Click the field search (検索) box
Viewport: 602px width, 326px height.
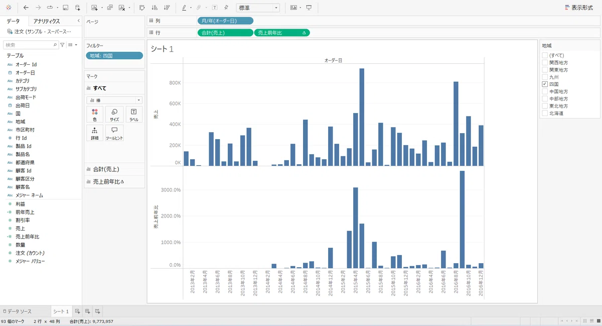(31, 45)
